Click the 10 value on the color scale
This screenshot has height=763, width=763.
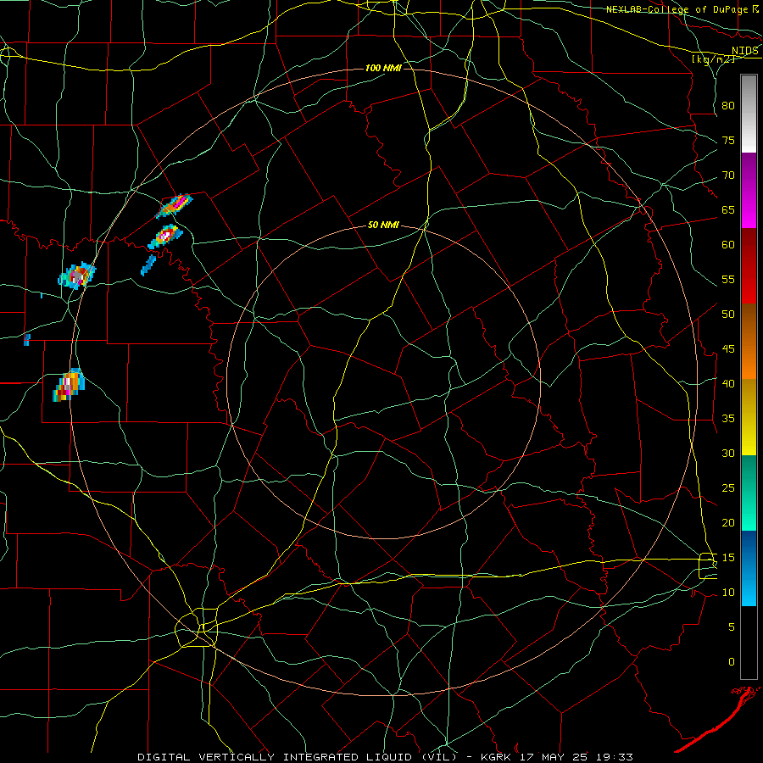click(728, 593)
